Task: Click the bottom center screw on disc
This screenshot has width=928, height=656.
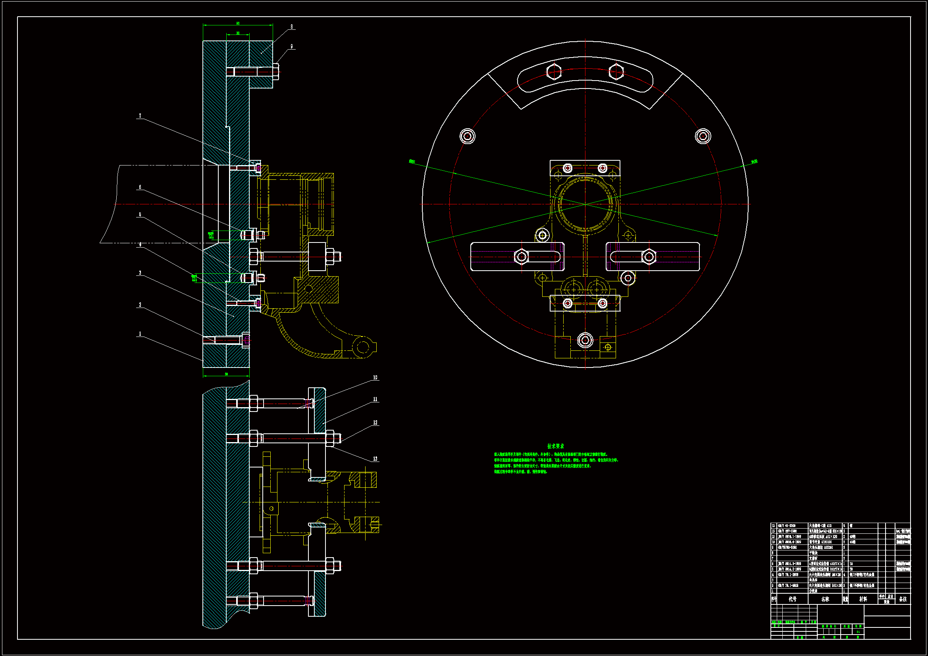Action: (x=585, y=340)
